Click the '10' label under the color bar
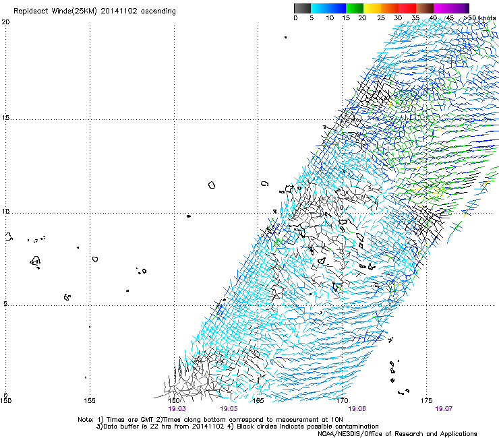The width and height of the screenshot is (499, 438). tap(330, 18)
